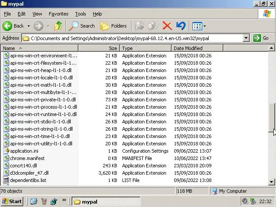Open the File menu
The width and height of the screenshot is (276, 207).
pos(7,14)
